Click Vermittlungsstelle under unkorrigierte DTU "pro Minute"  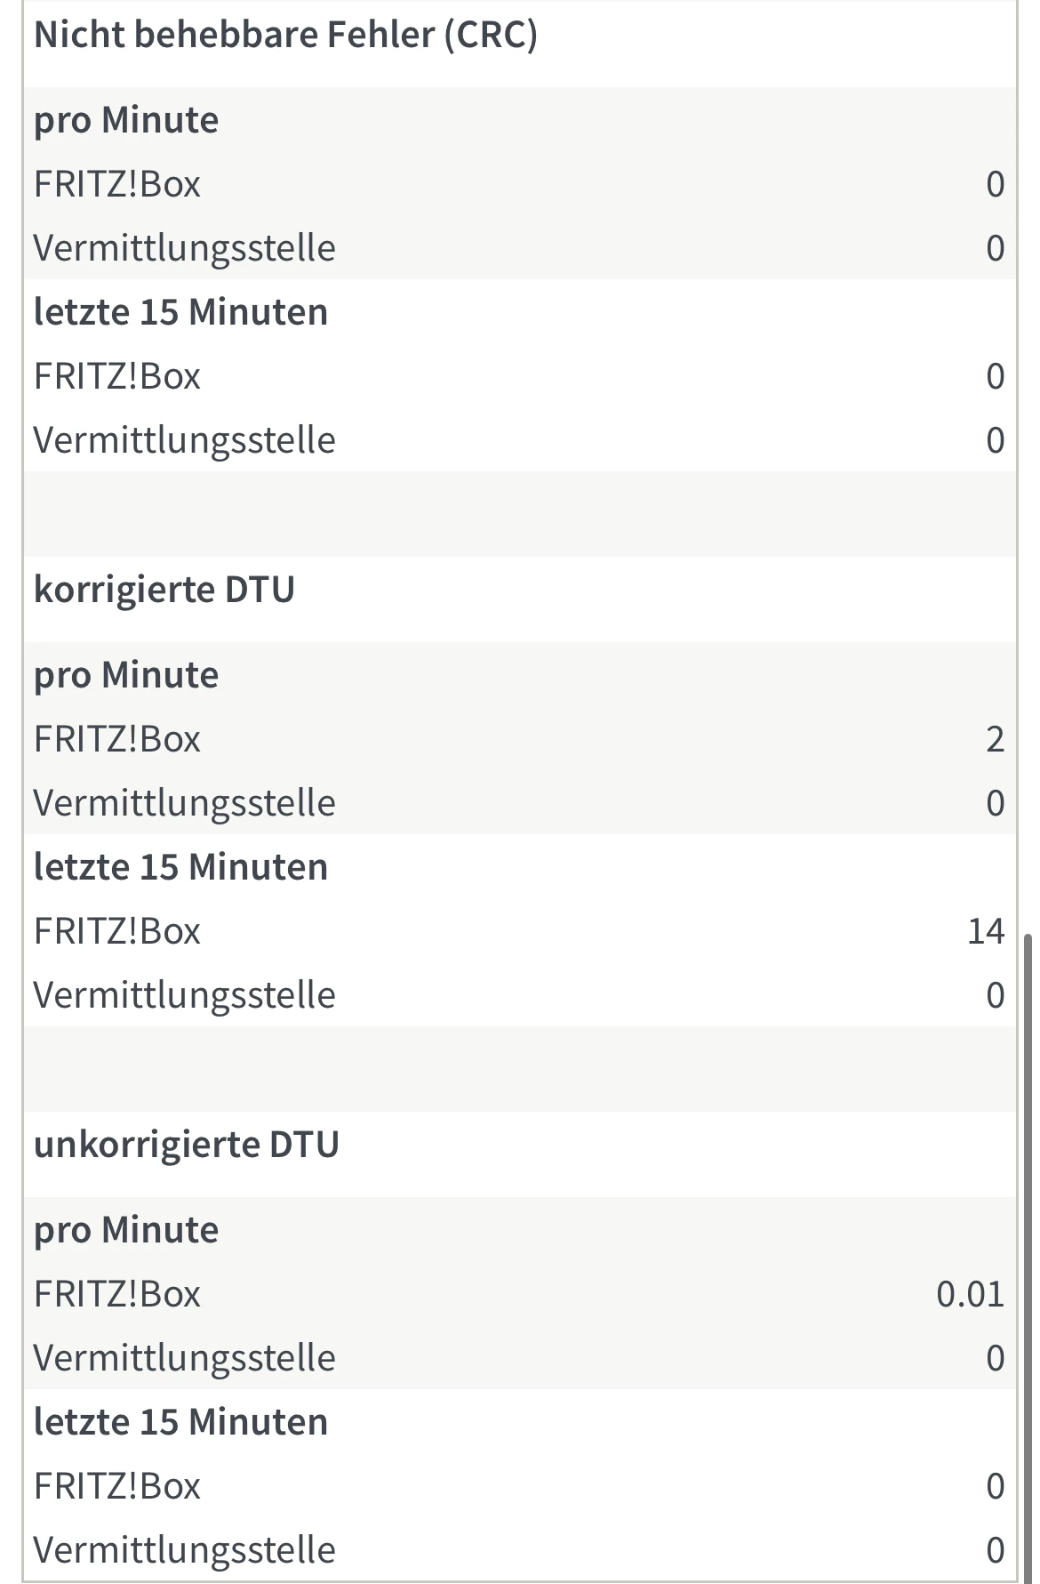pyautogui.click(x=184, y=1358)
